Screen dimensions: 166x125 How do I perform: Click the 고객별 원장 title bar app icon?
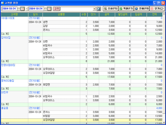(x=2, y=3)
